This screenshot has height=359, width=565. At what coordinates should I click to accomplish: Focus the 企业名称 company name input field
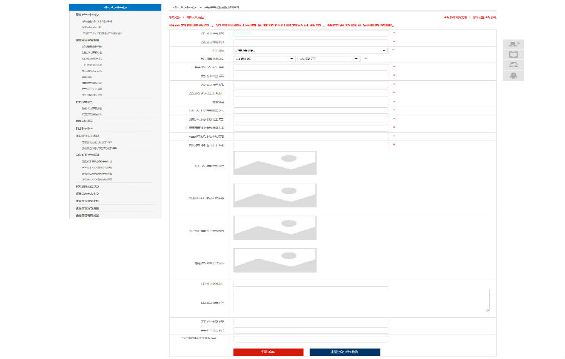[311, 33]
